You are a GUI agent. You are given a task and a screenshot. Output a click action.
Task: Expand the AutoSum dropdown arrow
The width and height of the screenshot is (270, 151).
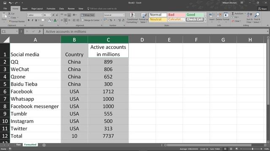[245, 13]
